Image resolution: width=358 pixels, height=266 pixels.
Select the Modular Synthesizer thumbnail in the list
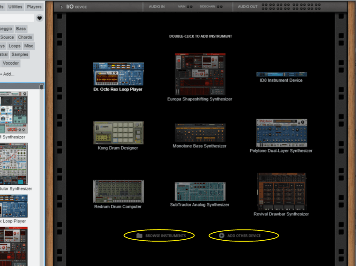pyautogui.click(x=14, y=164)
